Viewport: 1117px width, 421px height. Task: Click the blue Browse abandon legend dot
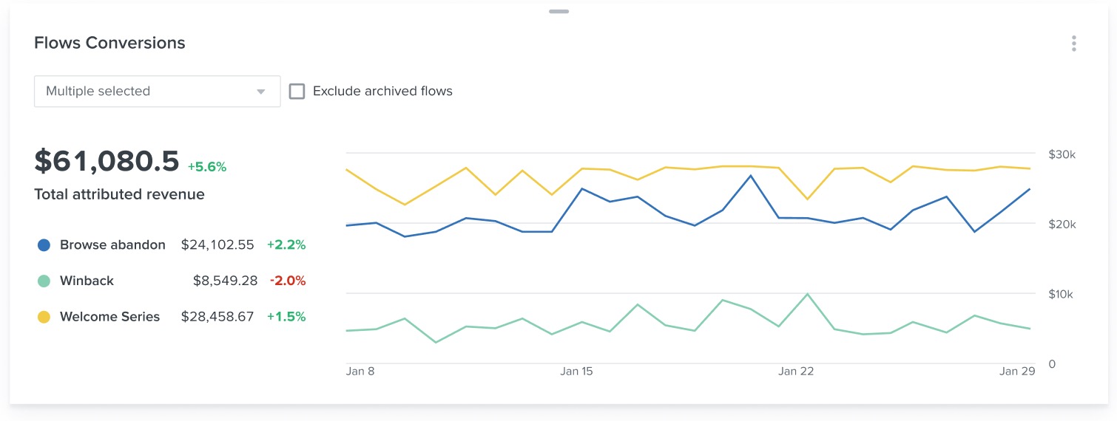pos(44,245)
